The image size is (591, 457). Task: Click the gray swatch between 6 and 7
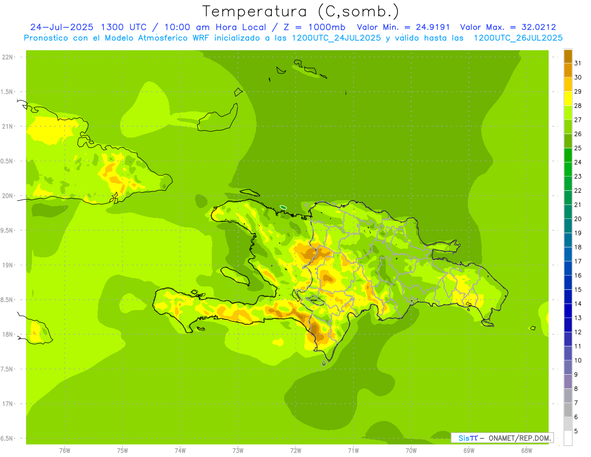point(568,410)
